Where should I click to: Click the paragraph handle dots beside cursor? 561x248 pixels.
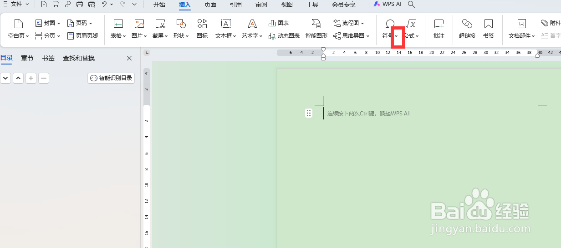pyautogui.click(x=309, y=113)
